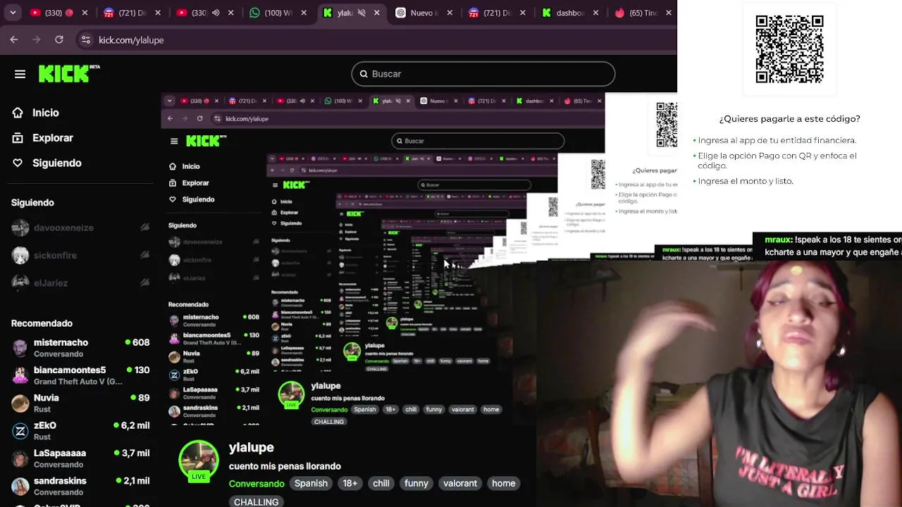
Task: Close the ylalupe Kick tab
Action: click(377, 13)
